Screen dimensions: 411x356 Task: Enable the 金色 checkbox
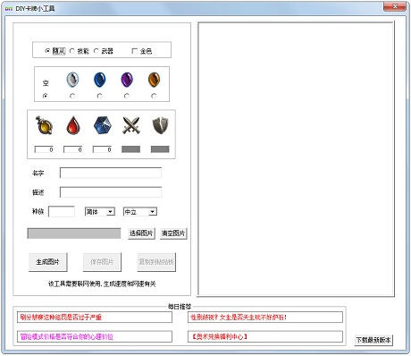coord(135,51)
